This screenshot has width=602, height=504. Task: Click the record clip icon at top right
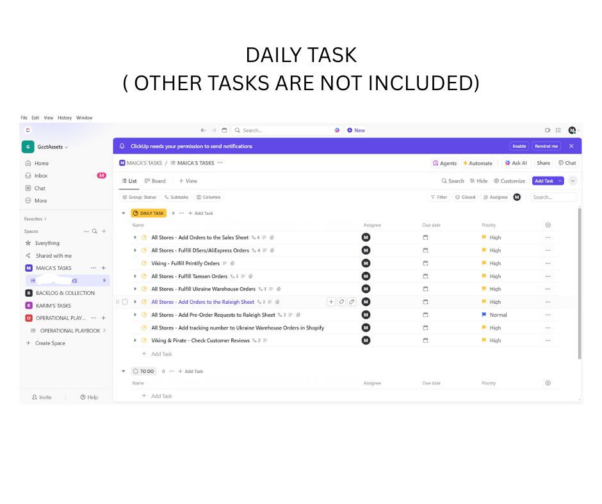pyautogui.click(x=548, y=130)
